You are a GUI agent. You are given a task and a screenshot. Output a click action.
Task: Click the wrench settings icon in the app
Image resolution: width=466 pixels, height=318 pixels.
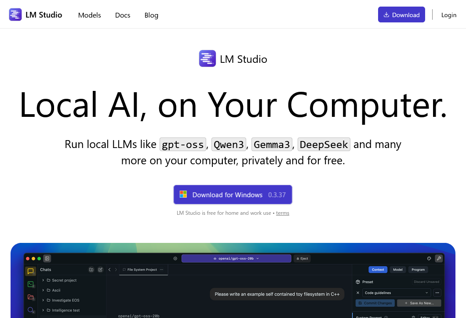click(438, 258)
